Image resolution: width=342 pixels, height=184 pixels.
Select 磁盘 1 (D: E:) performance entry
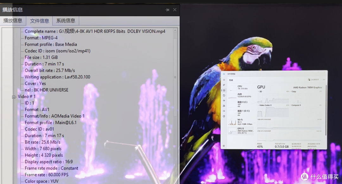tap(241, 112)
